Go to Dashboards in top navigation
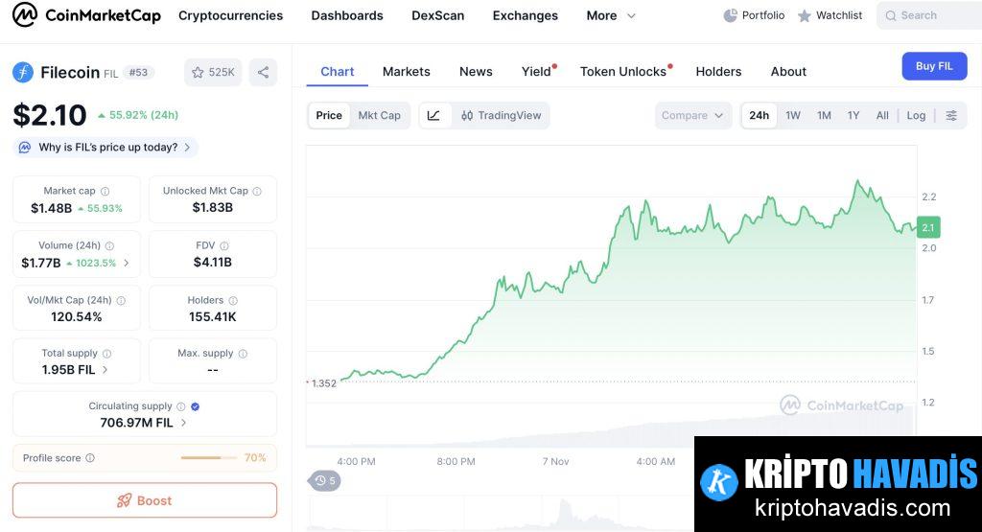Viewport: 982px width, 532px height. tap(347, 15)
